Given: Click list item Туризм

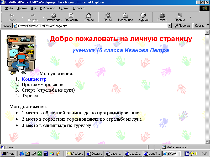Looking at the screenshot, I should (30, 96).
